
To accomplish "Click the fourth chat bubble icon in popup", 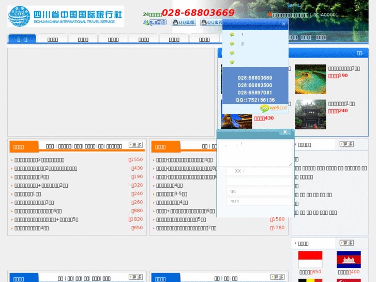I will point(232,62).
